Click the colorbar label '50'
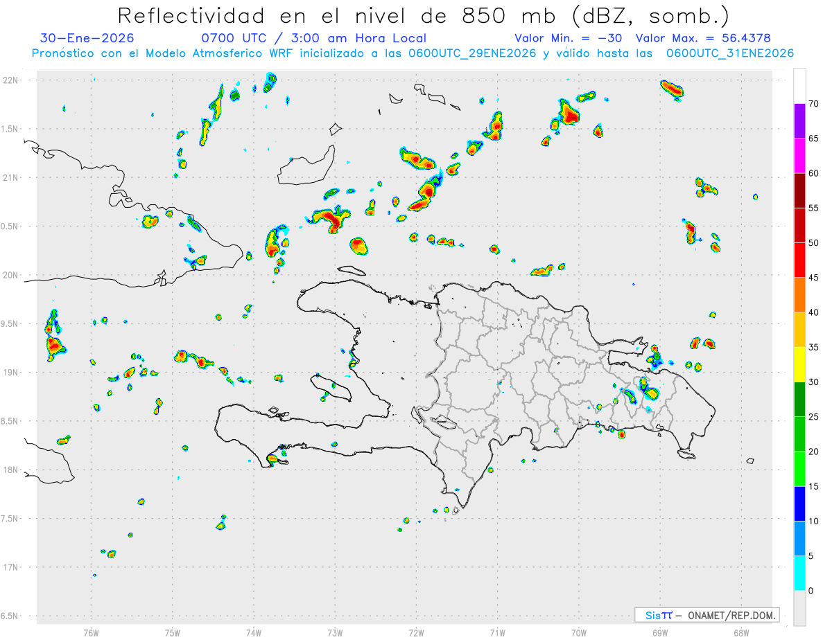Viewport: 832px width, 642px height. (x=813, y=243)
